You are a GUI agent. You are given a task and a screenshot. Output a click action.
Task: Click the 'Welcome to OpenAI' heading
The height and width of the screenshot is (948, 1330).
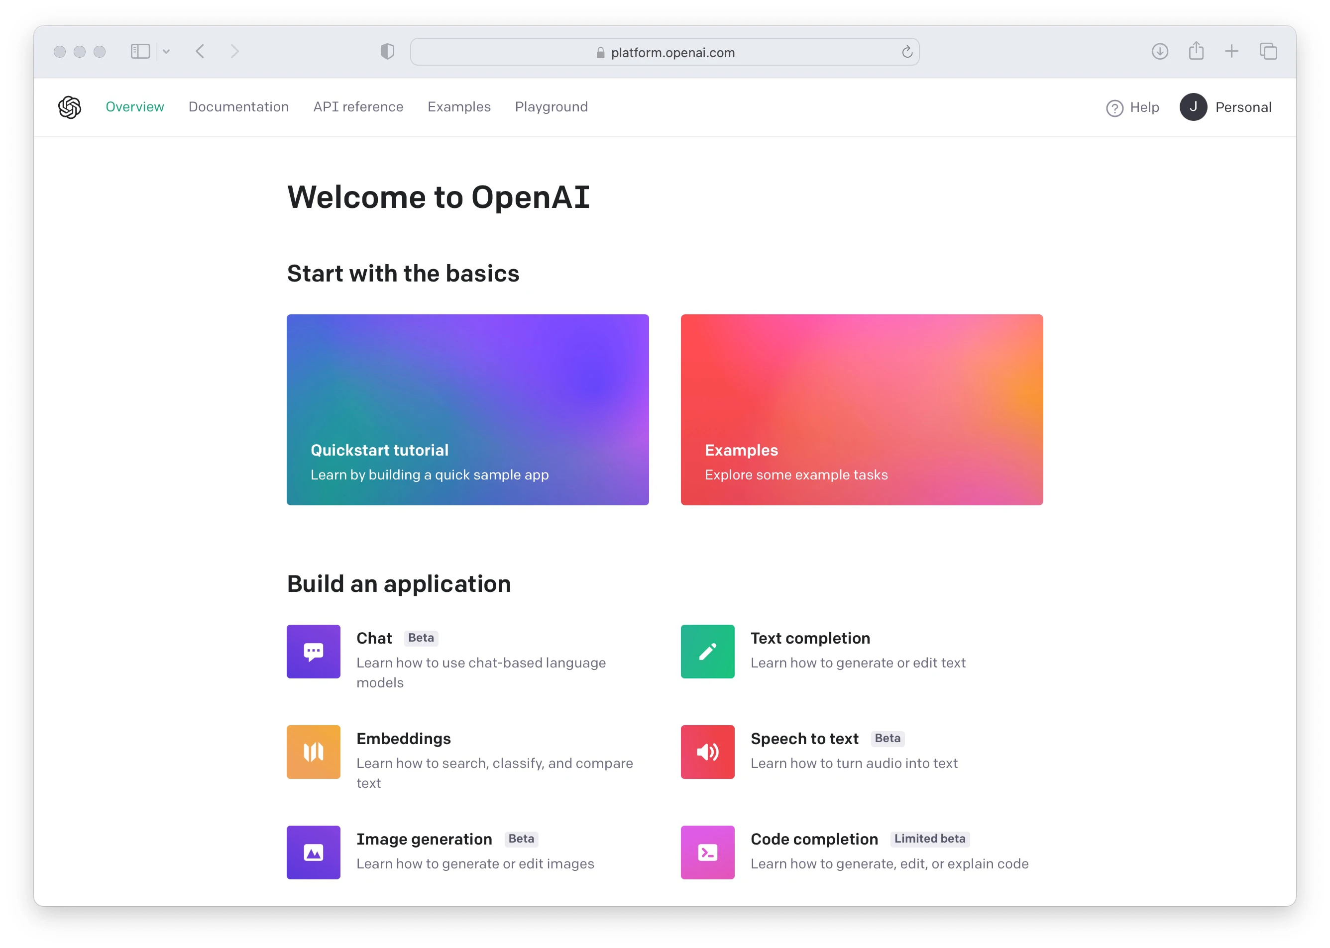[438, 197]
